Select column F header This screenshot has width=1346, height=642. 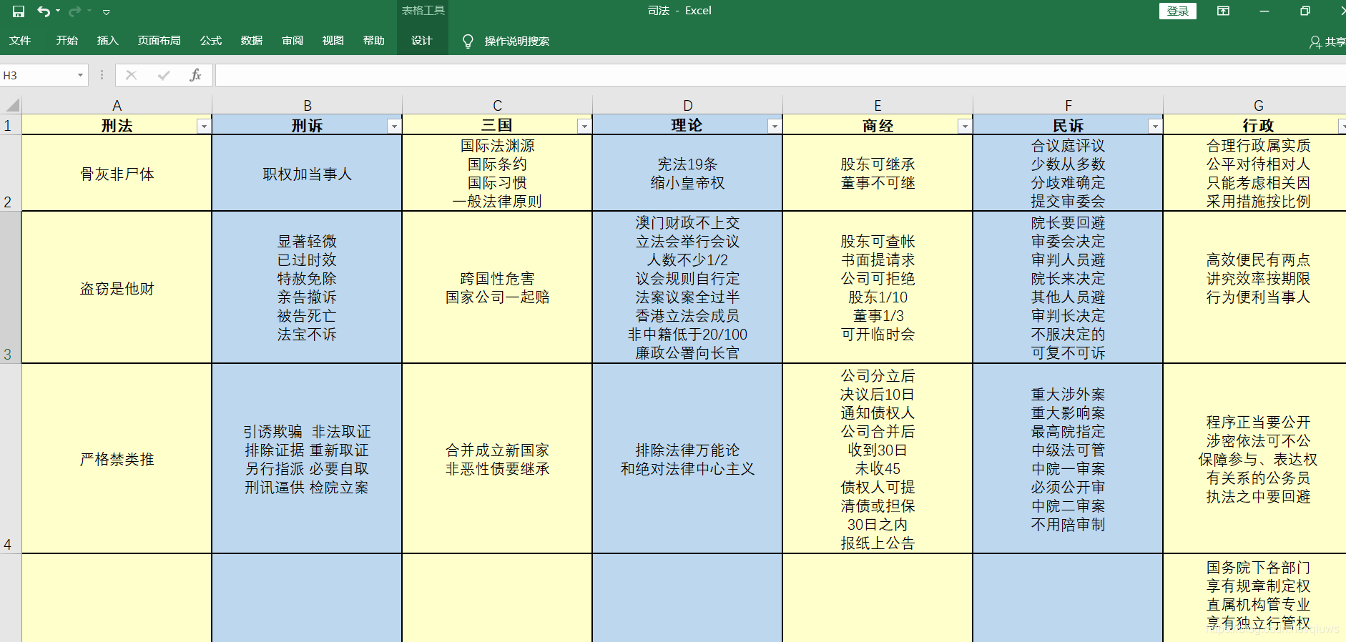(x=1069, y=105)
